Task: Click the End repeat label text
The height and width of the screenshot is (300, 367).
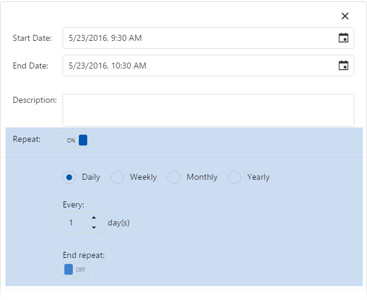Action: point(84,255)
